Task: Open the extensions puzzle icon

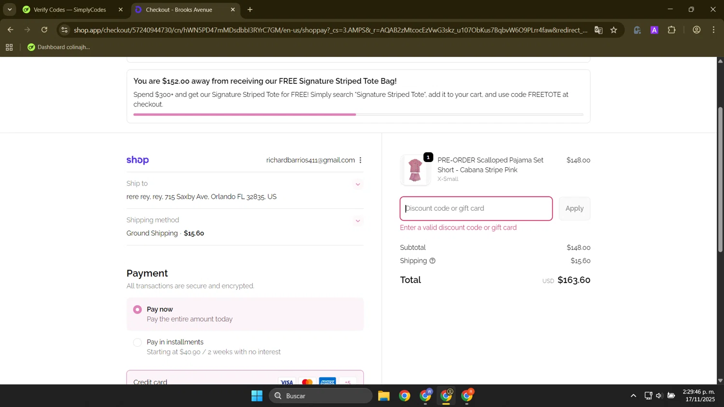Action: click(x=672, y=30)
